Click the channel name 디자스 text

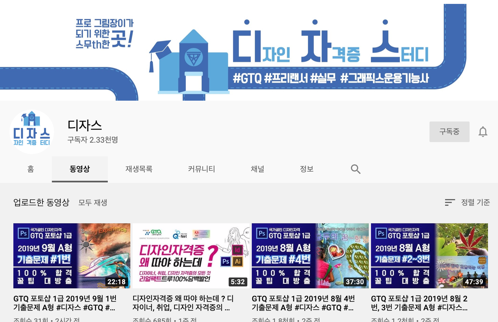pyautogui.click(x=85, y=125)
